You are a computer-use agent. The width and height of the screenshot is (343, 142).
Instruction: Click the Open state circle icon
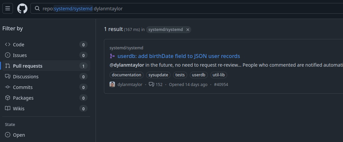coord(8,135)
